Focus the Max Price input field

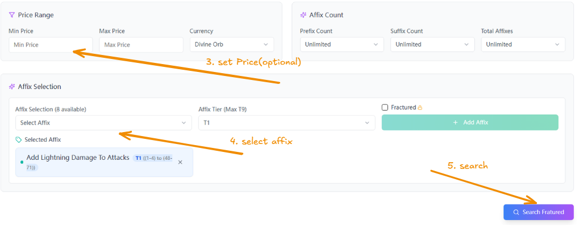pyautogui.click(x=141, y=45)
